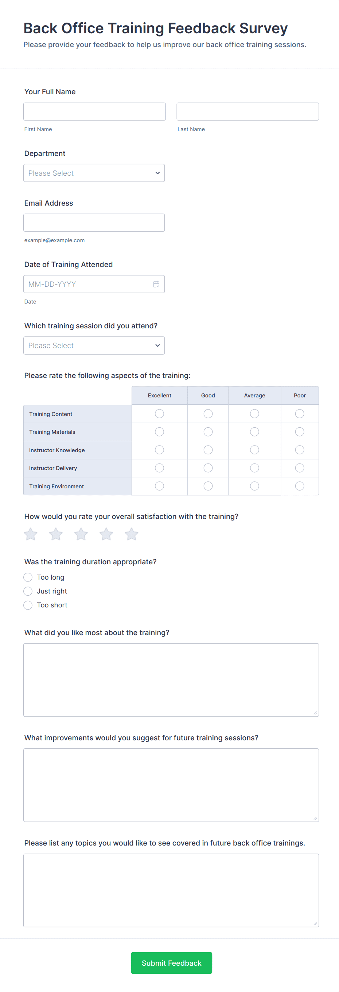The width and height of the screenshot is (339, 992).
Task: Click the calendar icon in date field
Action: [156, 284]
